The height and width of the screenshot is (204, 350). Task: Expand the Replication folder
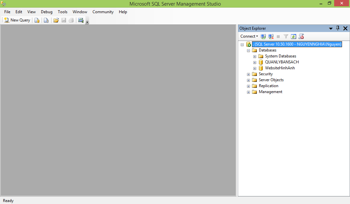point(248,86)
